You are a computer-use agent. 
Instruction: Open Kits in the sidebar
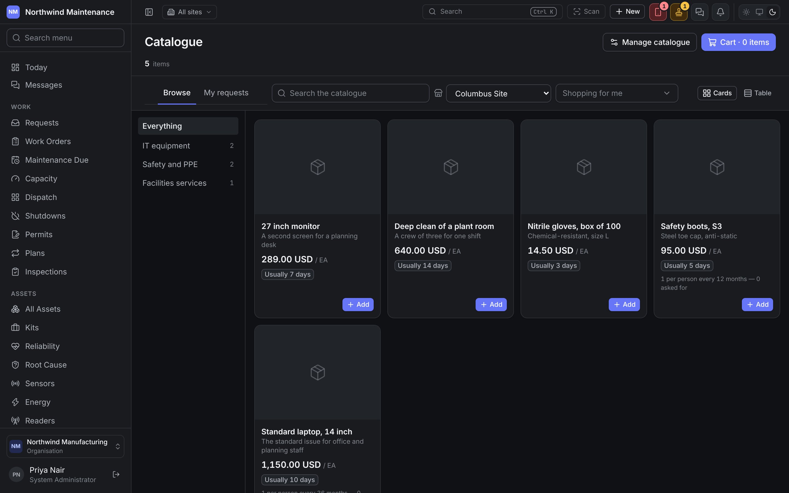coord(65,328)
